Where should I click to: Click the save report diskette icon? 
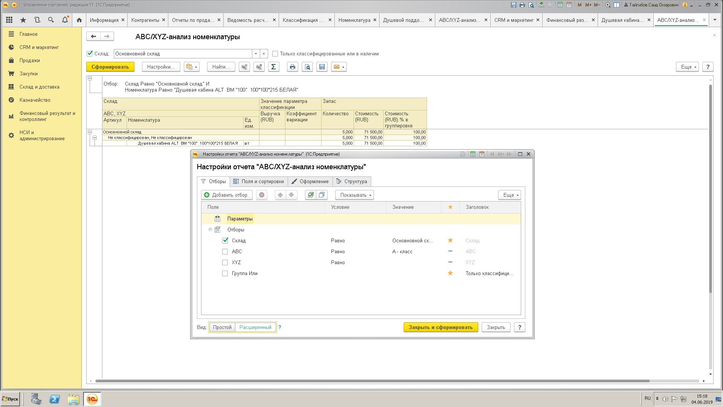322,67
